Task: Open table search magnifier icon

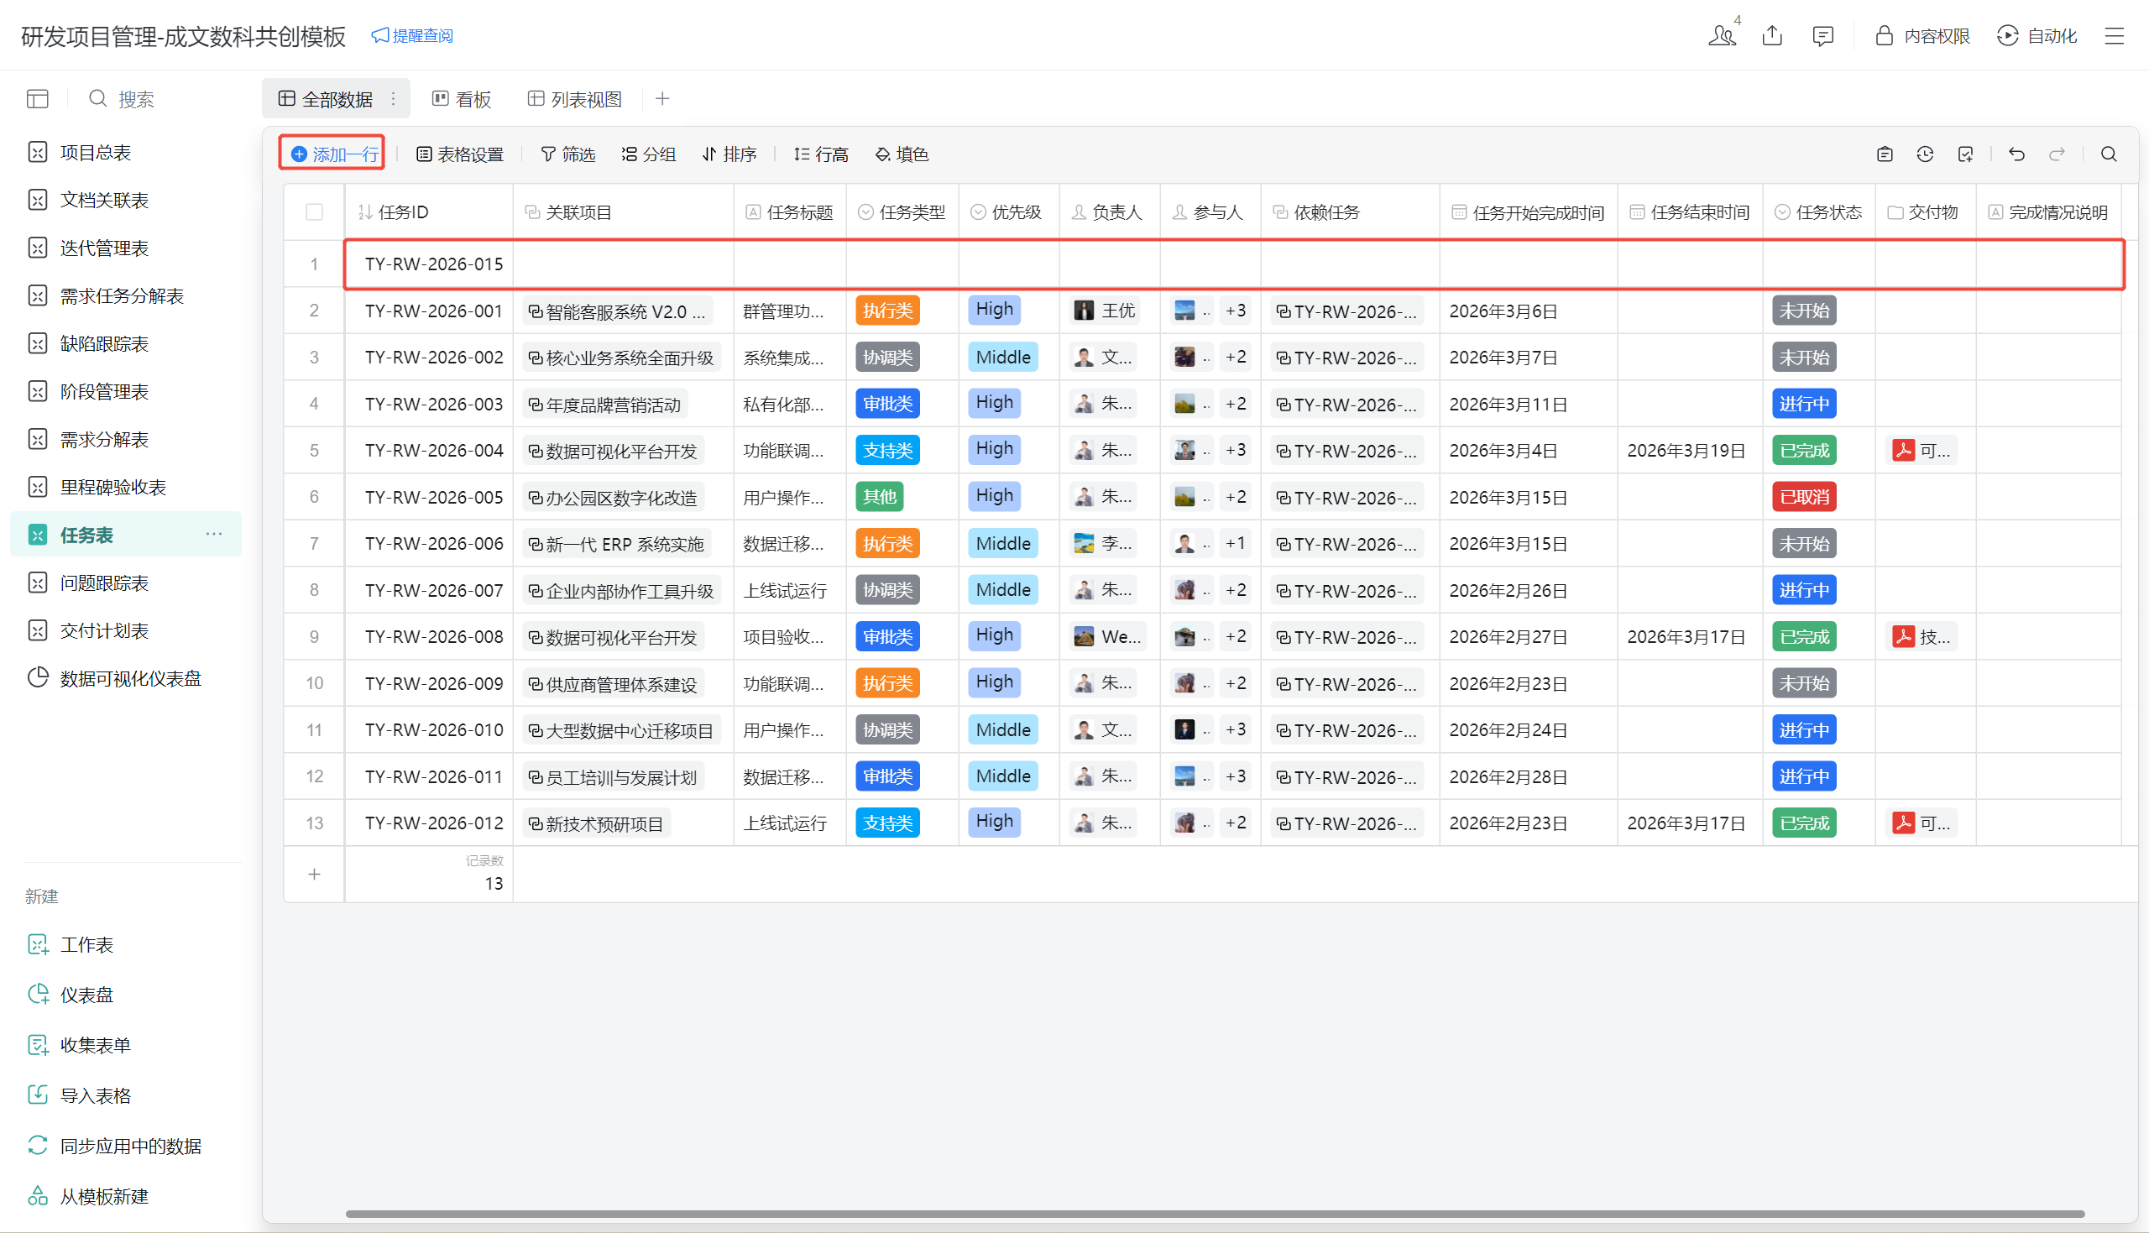Action: 2109,154
